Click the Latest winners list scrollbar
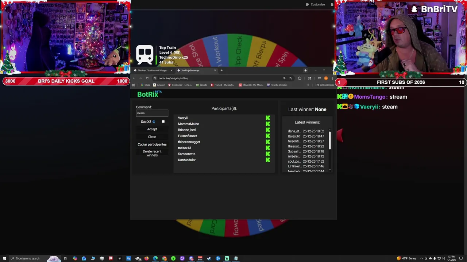 [330, 140]
